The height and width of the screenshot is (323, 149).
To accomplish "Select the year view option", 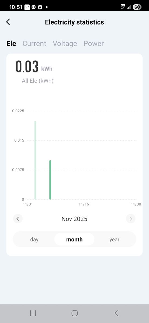I will click(114, 240).
